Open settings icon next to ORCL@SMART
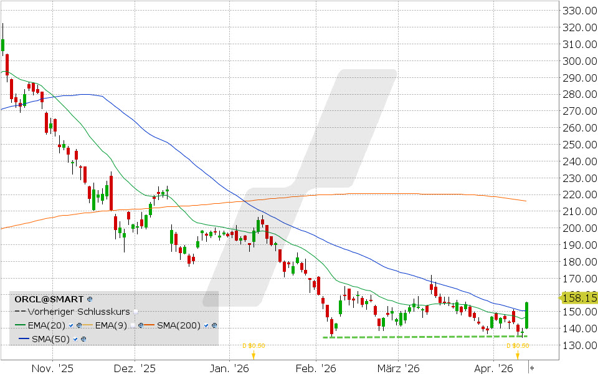This screenshot has height=374, width=598. click(90, 299)
